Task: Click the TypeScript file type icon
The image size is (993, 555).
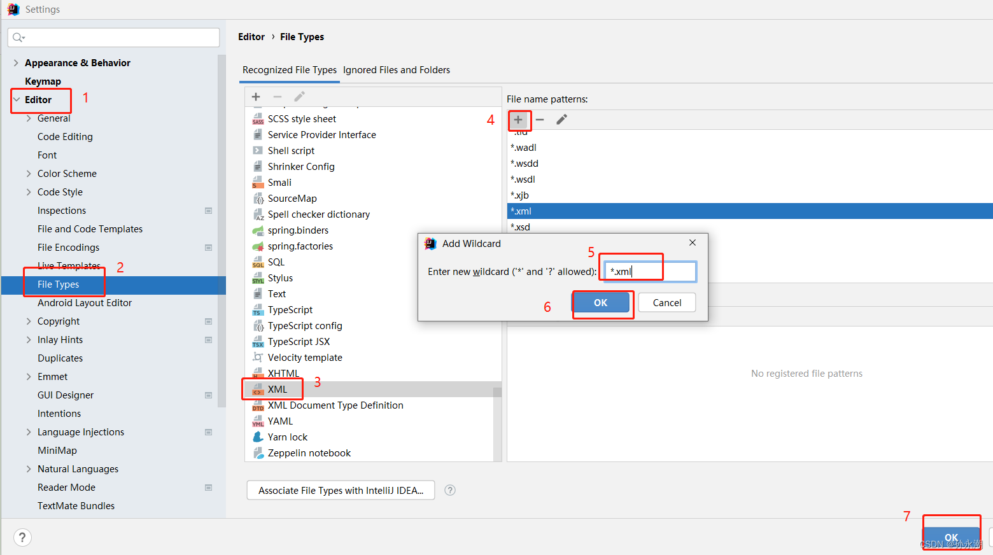Action: pyautogui.click(x=258, y=310)
